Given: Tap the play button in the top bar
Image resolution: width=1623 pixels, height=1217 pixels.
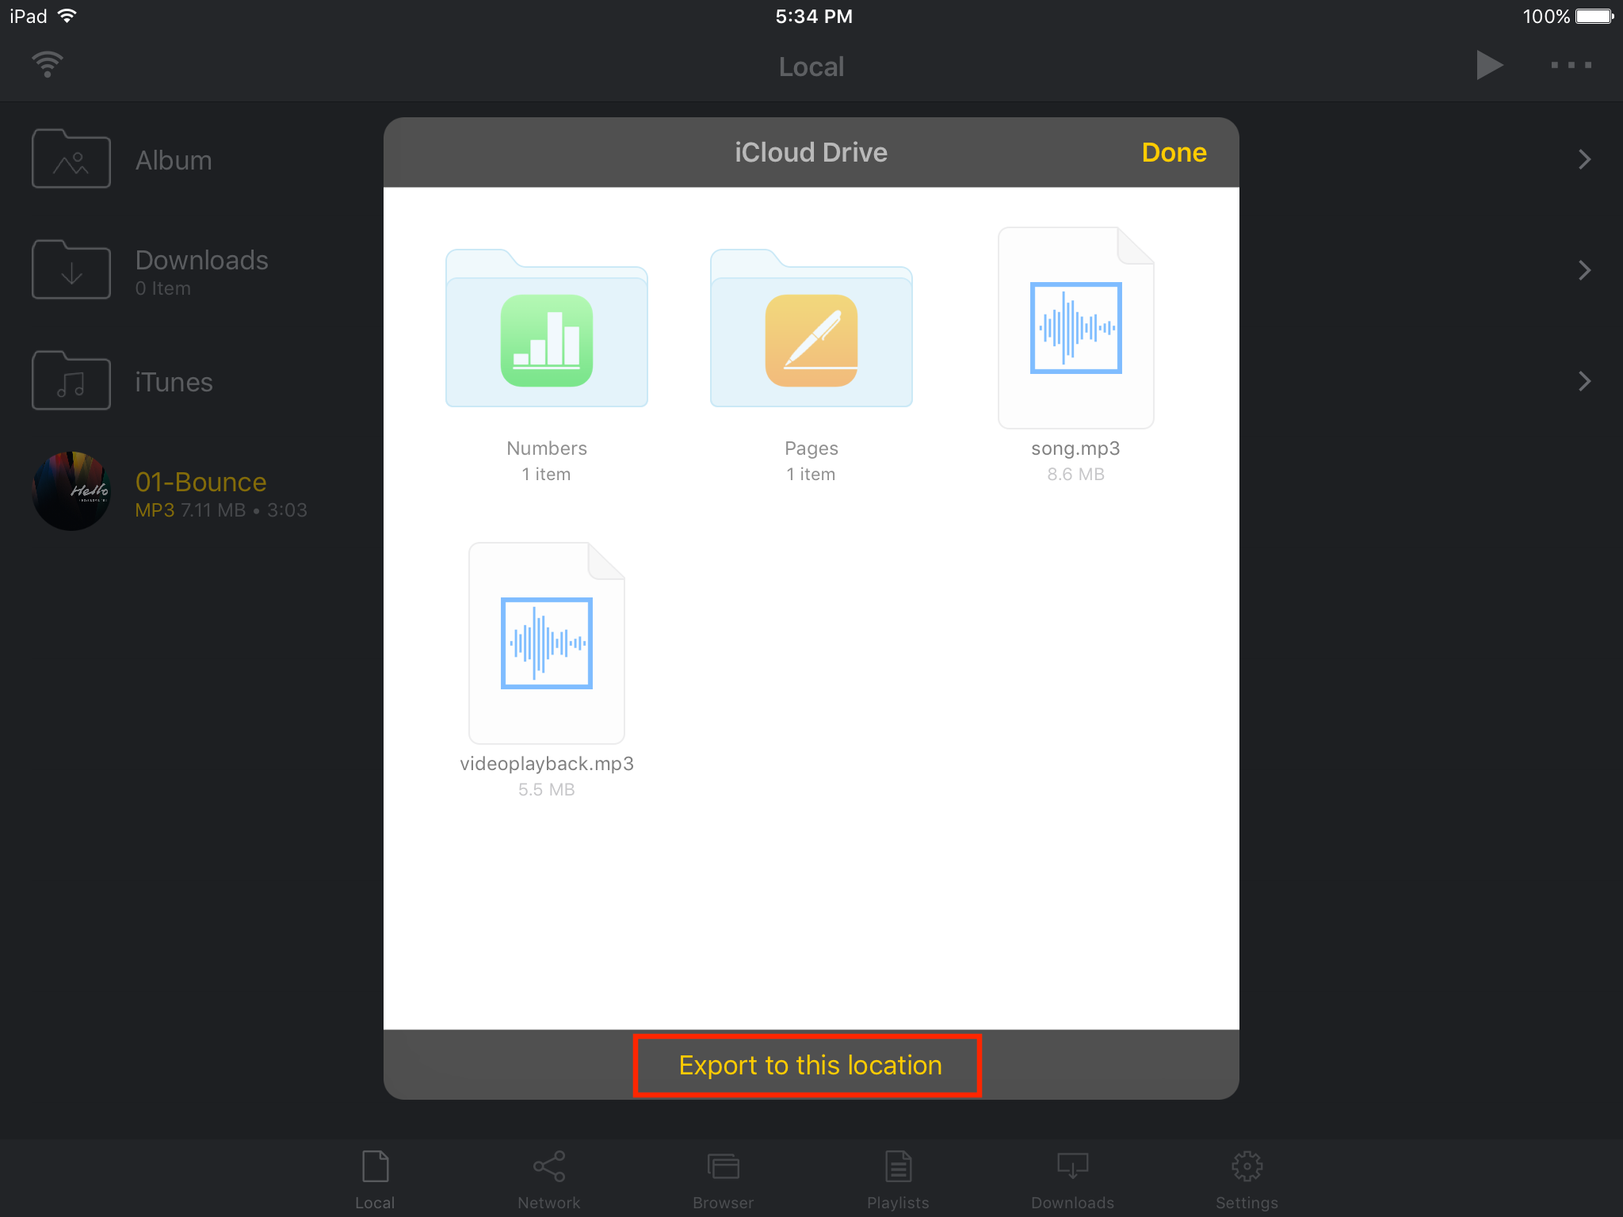Looking at the screenshot, I should [x=1489, y=65].
